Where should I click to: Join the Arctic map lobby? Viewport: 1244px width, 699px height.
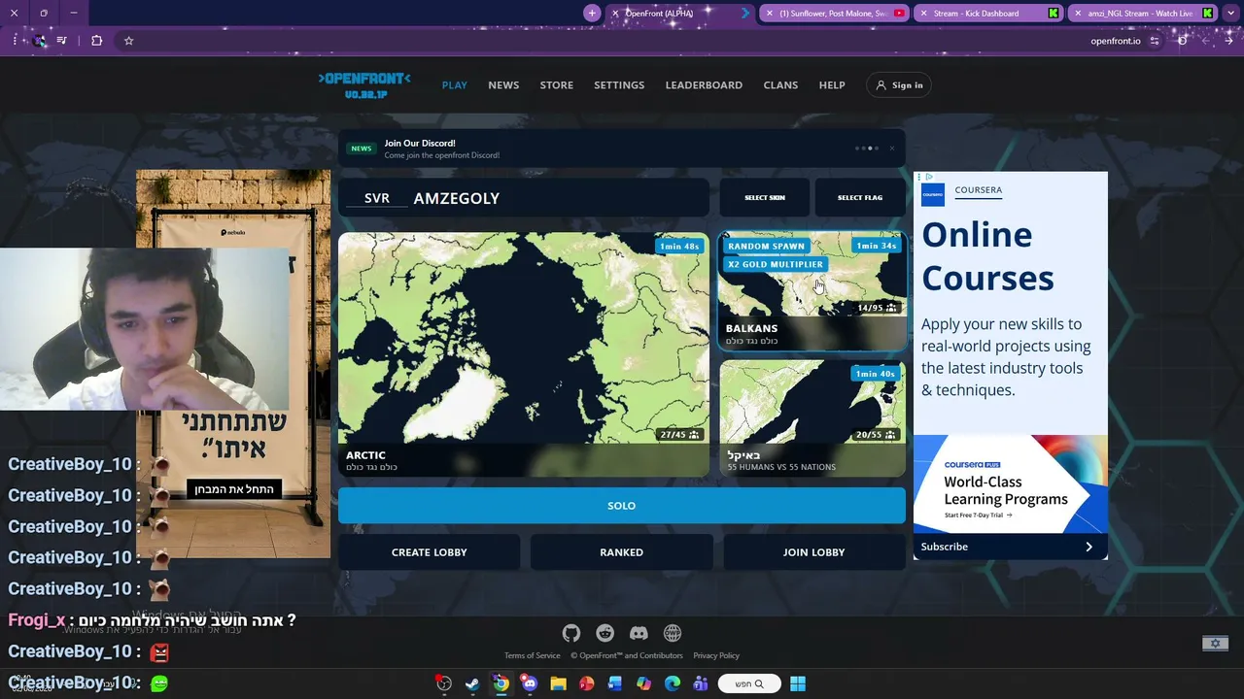(x=524, y=354)
